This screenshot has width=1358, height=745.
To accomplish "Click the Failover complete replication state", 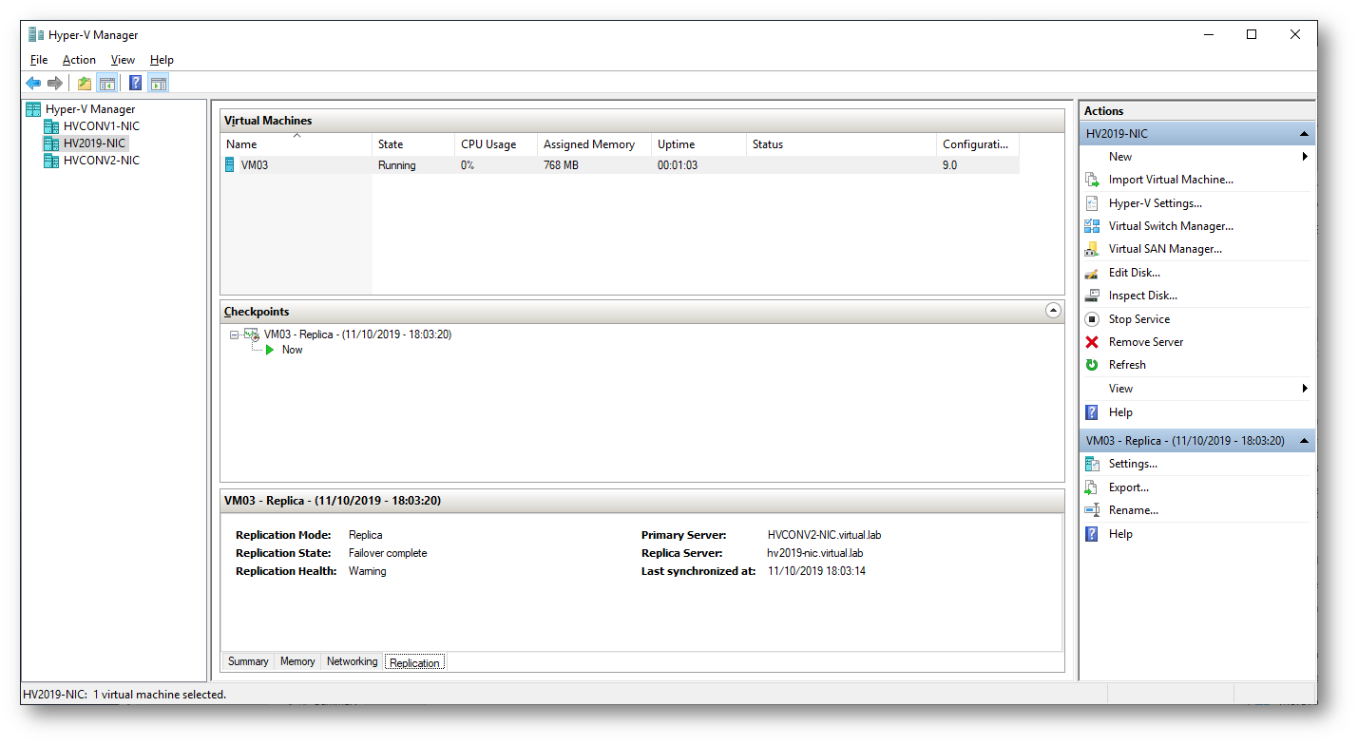I will click(x=388, y=553).
